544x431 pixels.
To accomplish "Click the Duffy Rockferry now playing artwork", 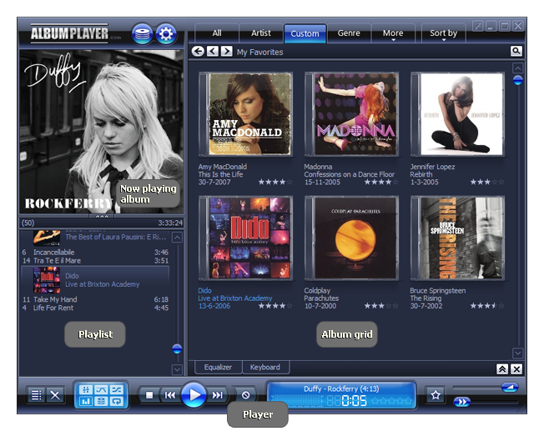I will 101,132.
